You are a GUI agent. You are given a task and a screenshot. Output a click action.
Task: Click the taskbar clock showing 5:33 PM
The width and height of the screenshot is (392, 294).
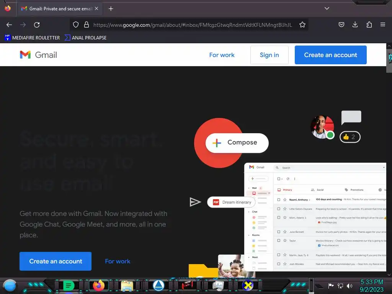(x=371, y=286)
